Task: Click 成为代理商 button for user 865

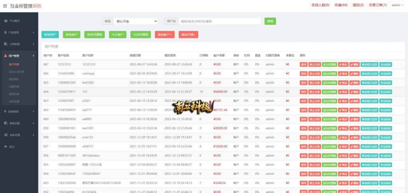Action: click(x=329, y=82)
